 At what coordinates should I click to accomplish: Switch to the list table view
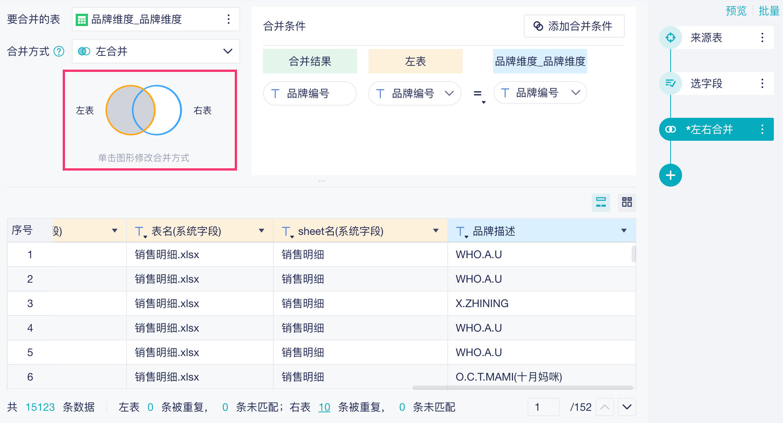[601, 202]
